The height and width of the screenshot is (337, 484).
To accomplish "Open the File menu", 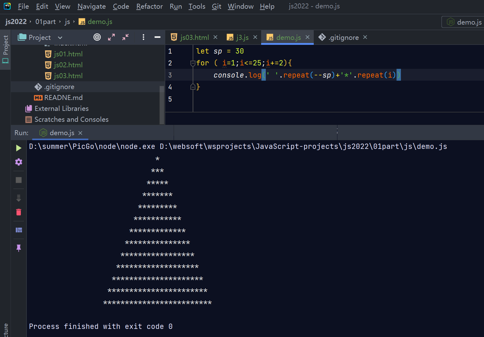I will pos(23,6).
